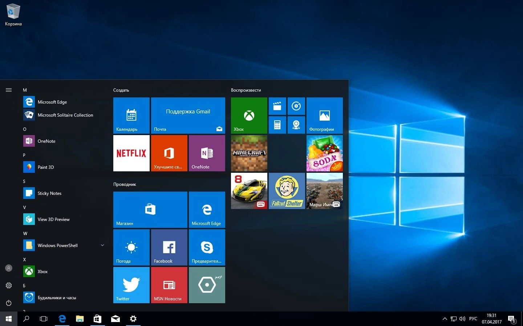Click the letter V group header
523x326 pixels.
pos(24,207)
